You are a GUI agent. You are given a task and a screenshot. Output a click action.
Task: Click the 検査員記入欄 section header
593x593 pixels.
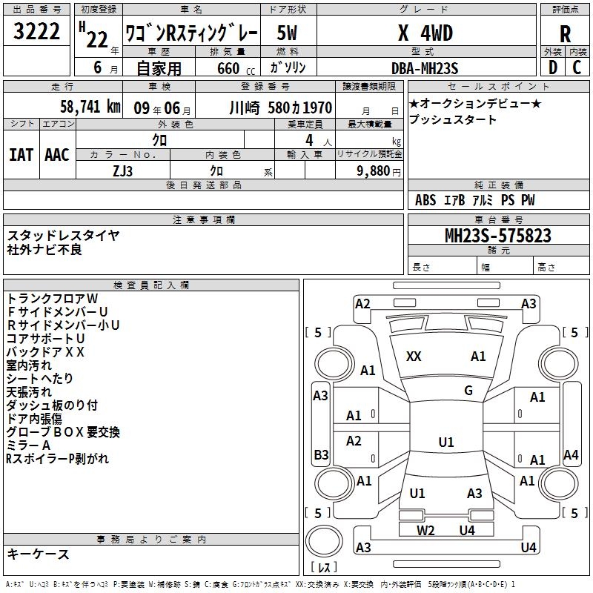(x=151, y=285)
